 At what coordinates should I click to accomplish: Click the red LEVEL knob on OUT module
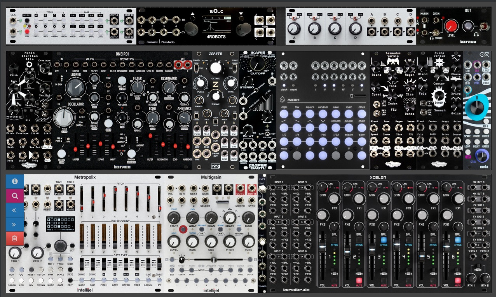[451, 26]
